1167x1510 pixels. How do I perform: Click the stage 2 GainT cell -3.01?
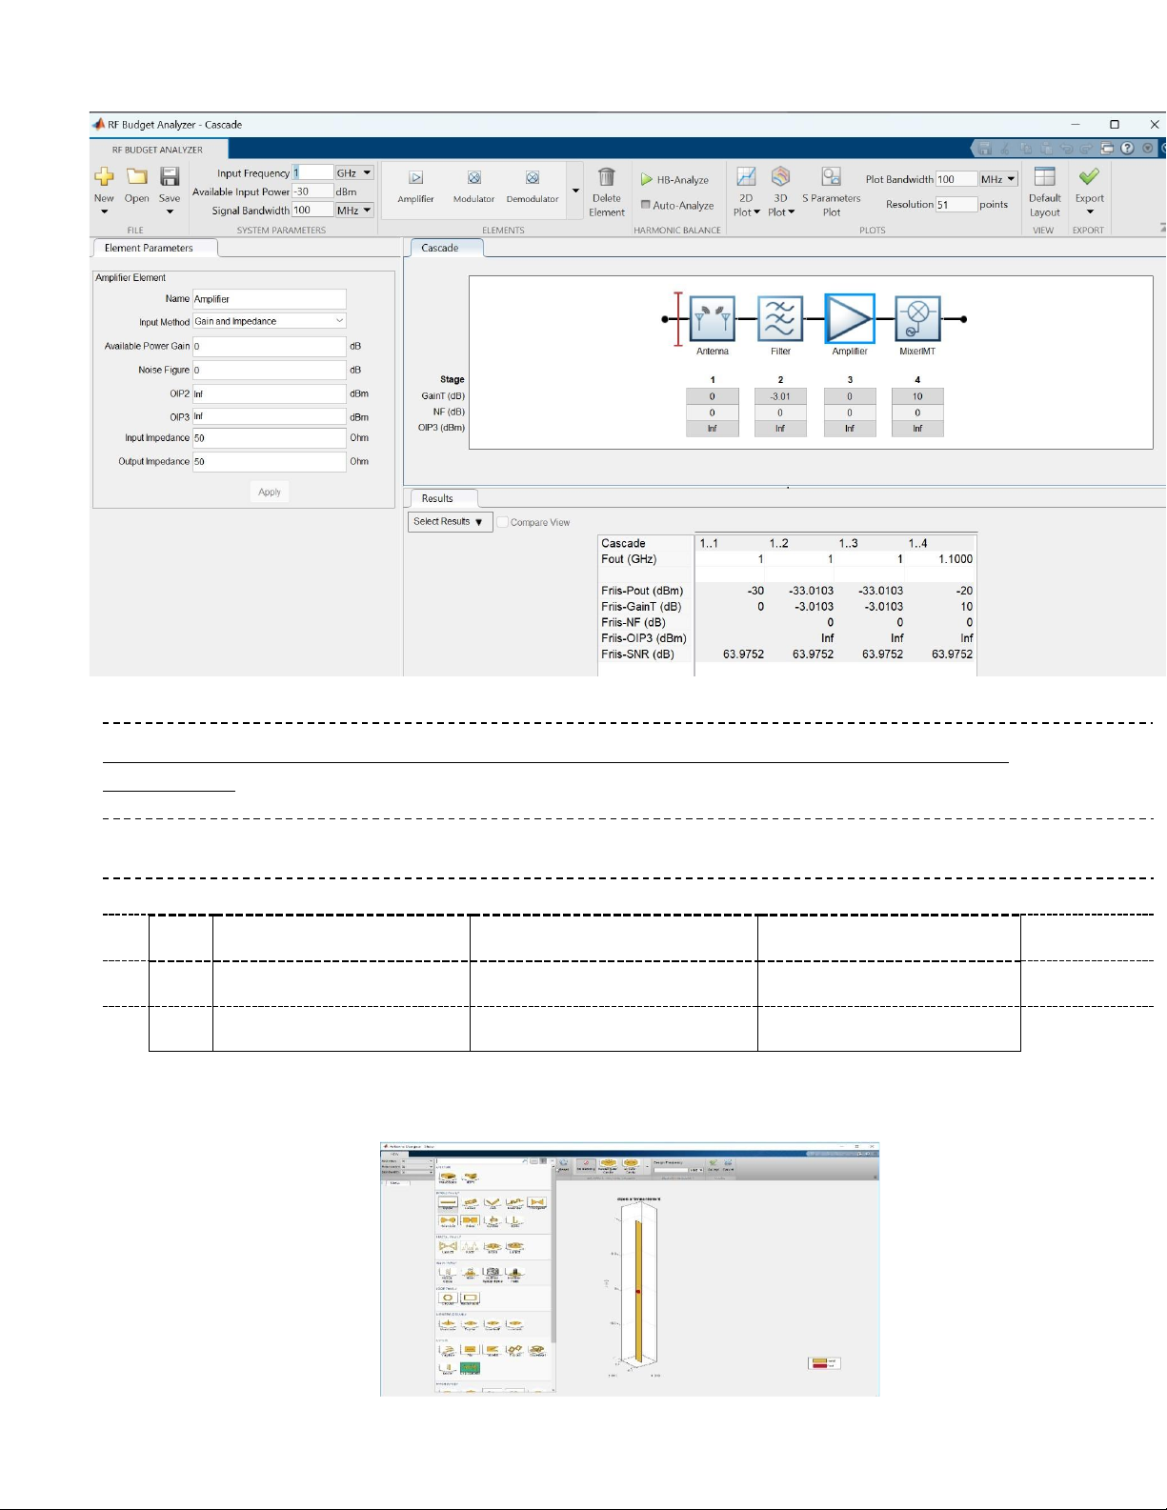click(780, 396)
